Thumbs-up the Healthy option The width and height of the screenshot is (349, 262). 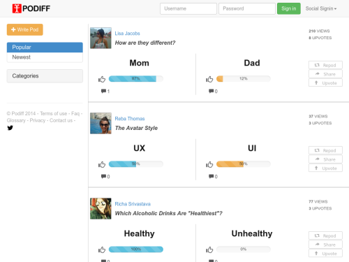pos(102,249)
